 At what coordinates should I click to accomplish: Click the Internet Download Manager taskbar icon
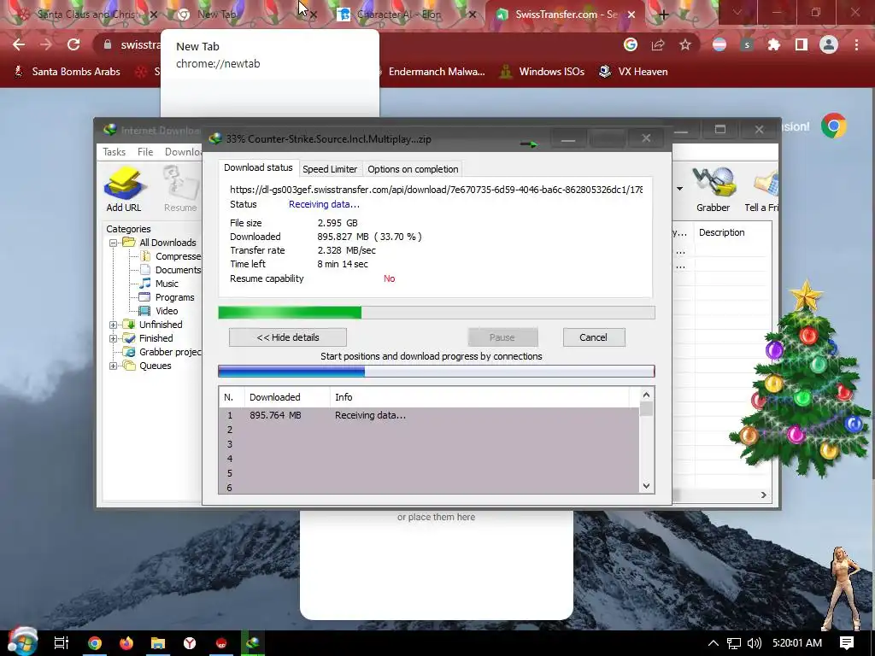point(253,643)
